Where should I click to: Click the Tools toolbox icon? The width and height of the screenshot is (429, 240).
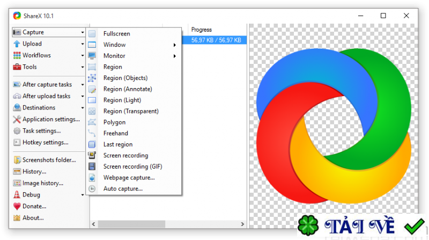pos(17,67)
